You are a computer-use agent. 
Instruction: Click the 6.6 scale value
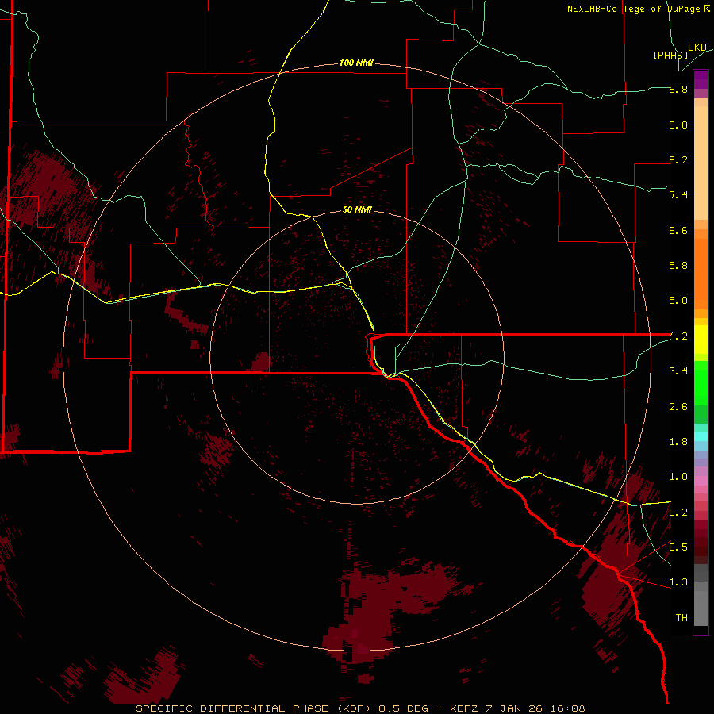(678, 231)
